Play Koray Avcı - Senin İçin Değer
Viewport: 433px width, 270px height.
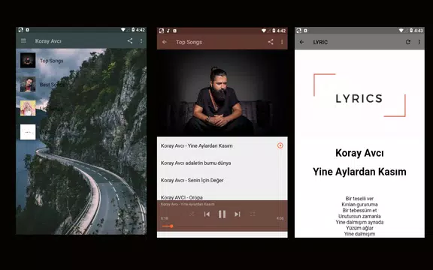coord(223,180)
